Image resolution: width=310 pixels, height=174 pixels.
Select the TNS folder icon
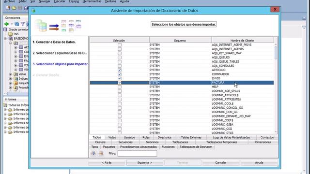click(x=11, y=34)
